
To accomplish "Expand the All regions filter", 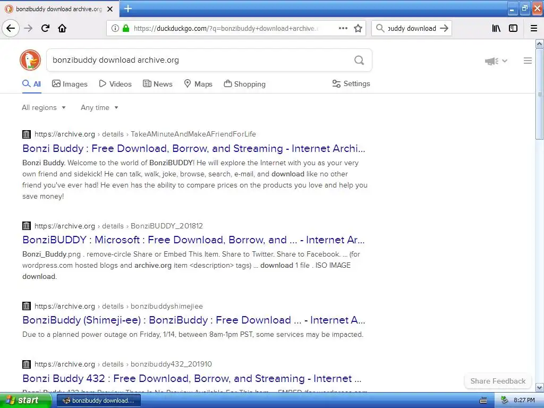I will click(44, 107).
